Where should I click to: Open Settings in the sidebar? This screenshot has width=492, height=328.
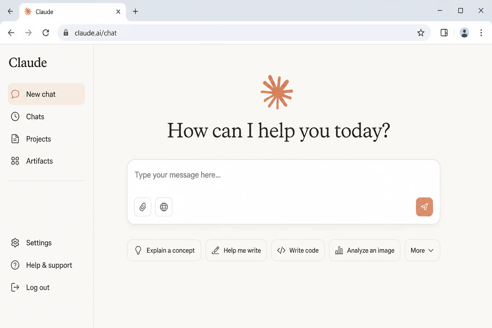pos(46,243)
